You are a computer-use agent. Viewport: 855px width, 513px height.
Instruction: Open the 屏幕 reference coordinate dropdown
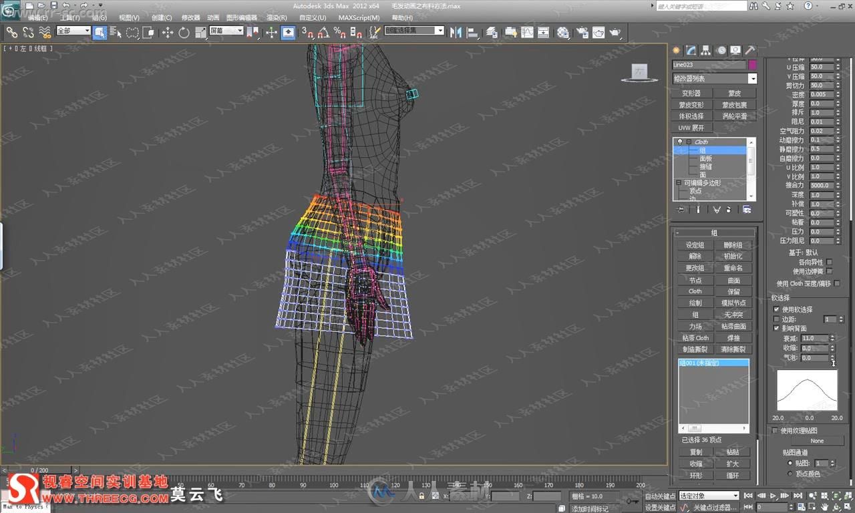[x=226, y=31]
